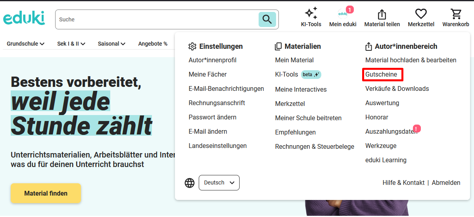Expand the Sek I & II menu
Screen dimensions: 474x217
[x=71, y=44]
